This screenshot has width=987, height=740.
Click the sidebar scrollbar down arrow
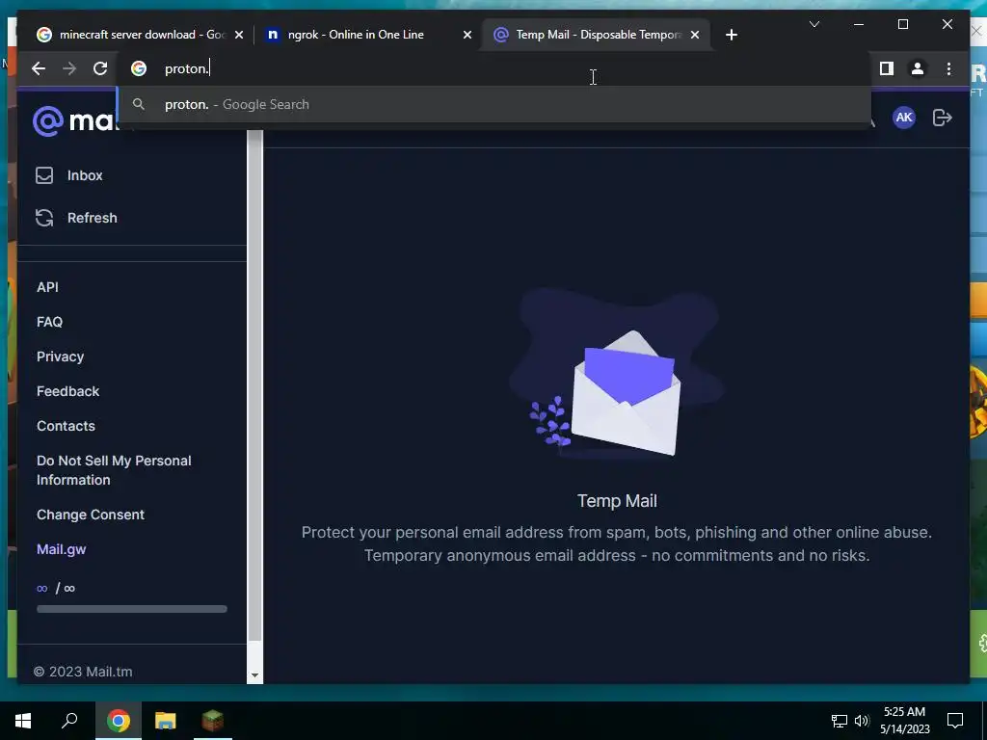[x=254, y=675]
